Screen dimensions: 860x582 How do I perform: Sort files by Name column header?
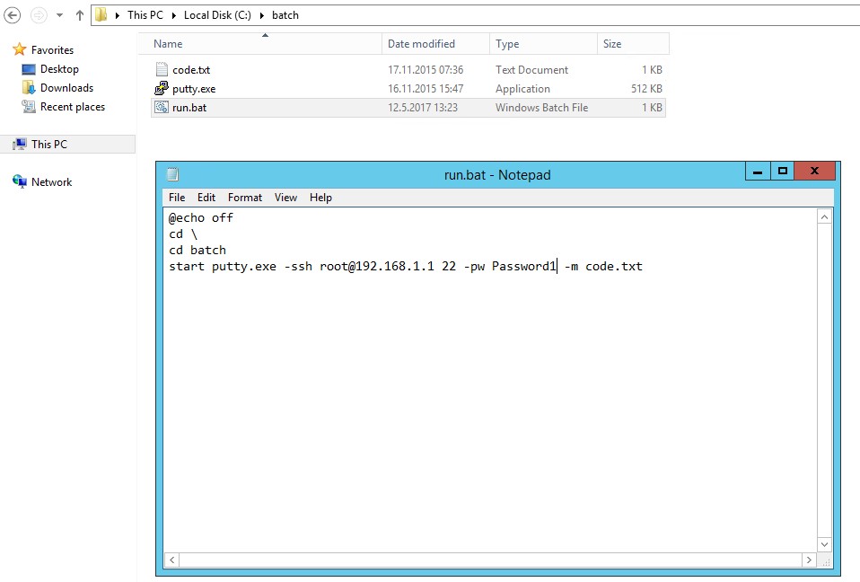click(x=260, y=44)
